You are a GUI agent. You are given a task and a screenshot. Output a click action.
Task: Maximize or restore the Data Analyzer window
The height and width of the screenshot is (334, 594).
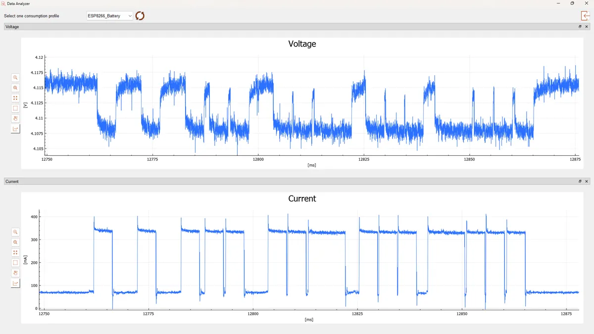[x=572, y=3]
